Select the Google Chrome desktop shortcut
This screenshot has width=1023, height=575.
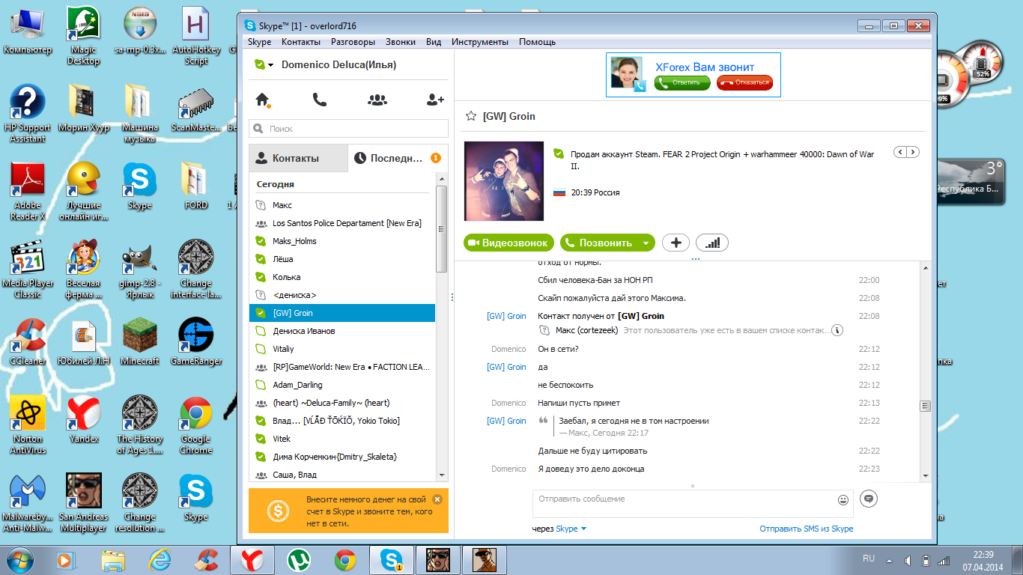coord(196,425)
